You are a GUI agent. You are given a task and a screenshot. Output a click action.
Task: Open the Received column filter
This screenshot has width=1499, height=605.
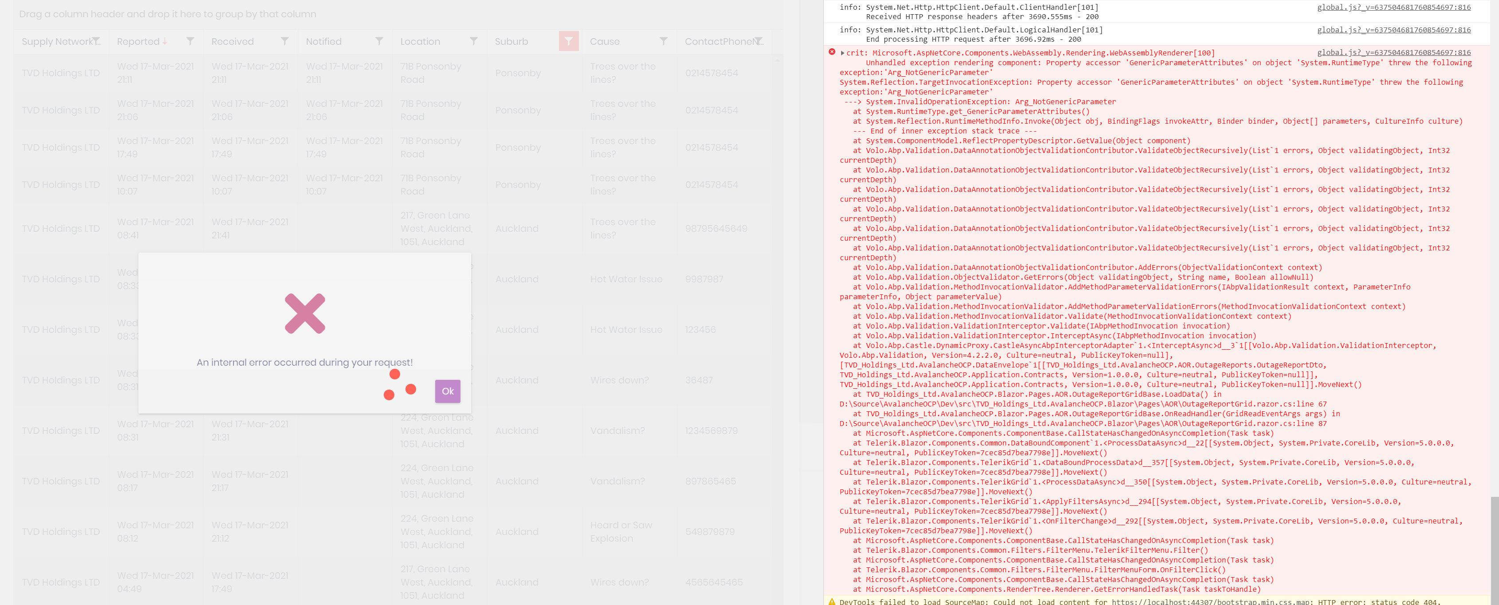coord(284,41)
